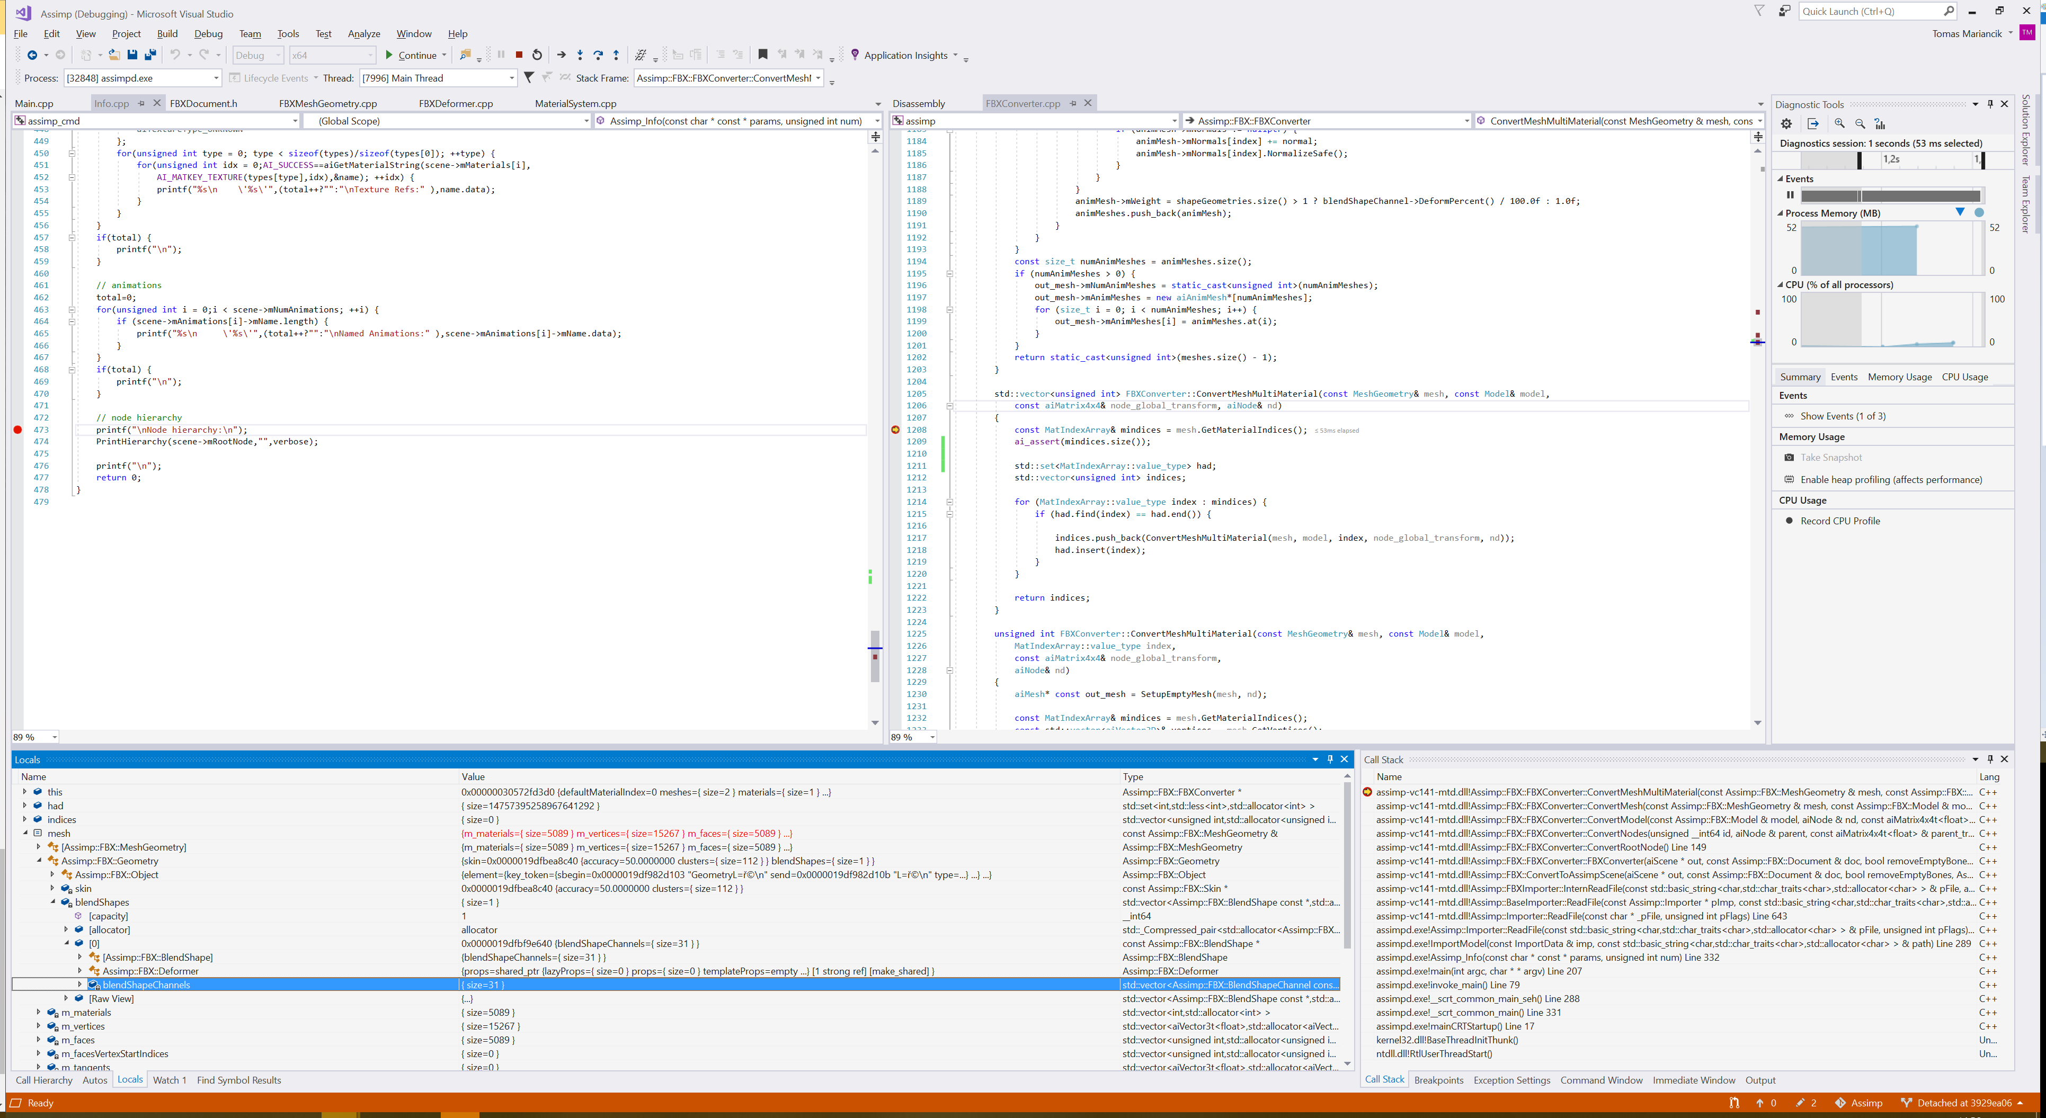Screen dimensions: 2046x1118
Task: Click the red Stop Debugging icon
Action: coord(519,55)
